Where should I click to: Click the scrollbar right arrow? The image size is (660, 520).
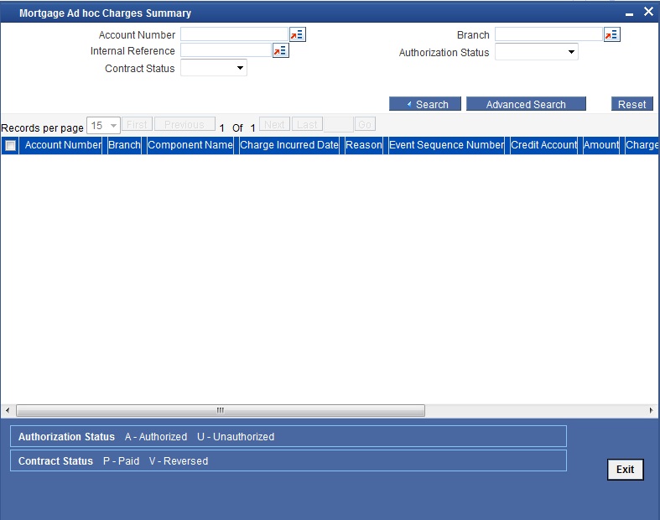(651, 410)
